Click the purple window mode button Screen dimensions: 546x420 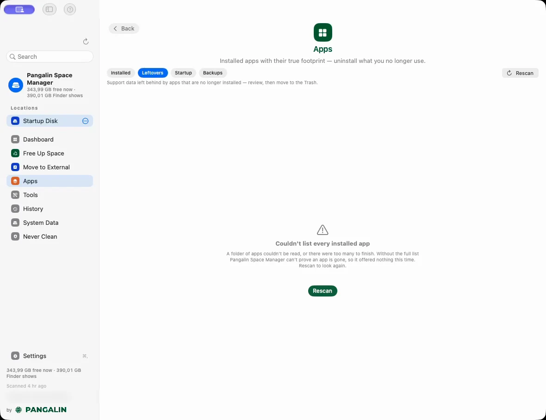[19, 9]
